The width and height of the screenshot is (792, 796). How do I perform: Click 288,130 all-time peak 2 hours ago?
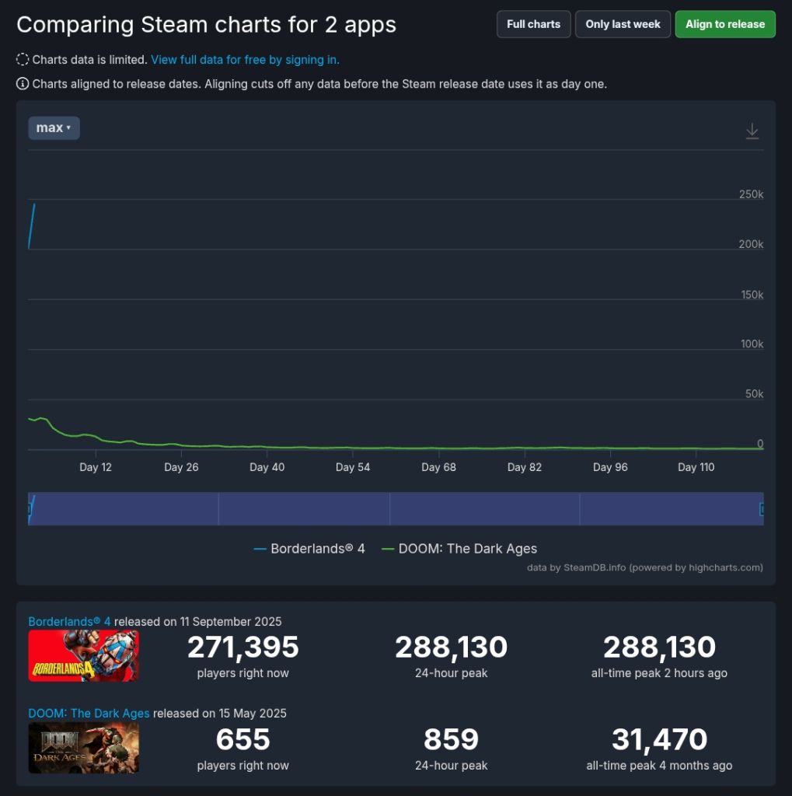tap(659, 648)
